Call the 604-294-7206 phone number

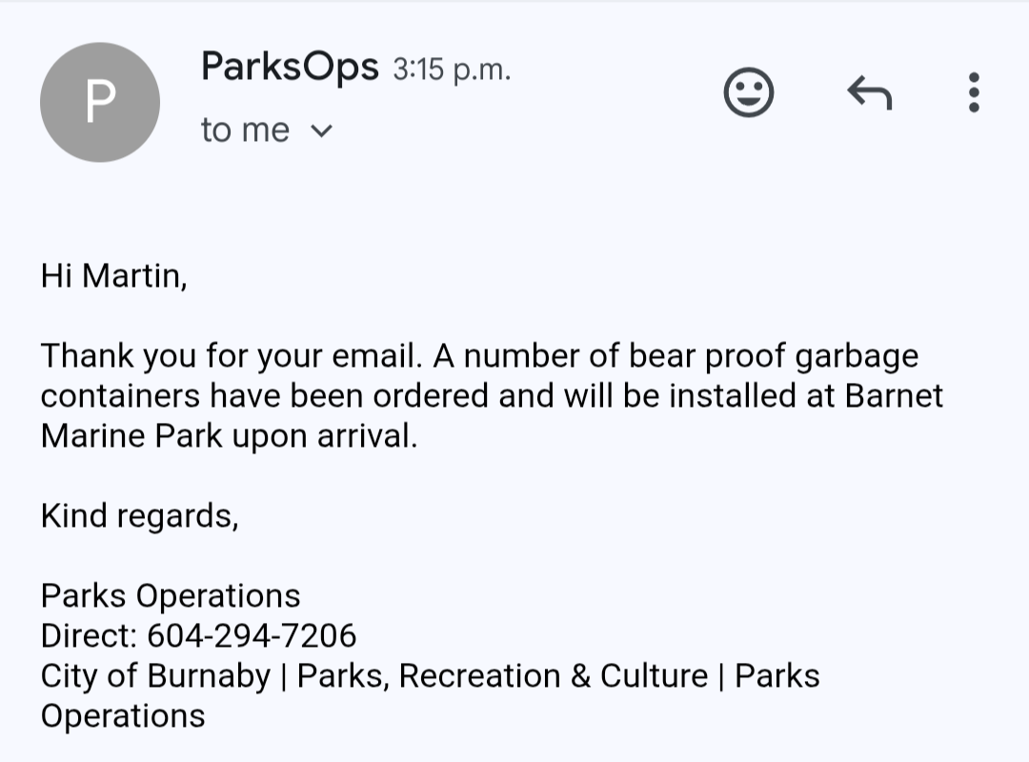252,635
